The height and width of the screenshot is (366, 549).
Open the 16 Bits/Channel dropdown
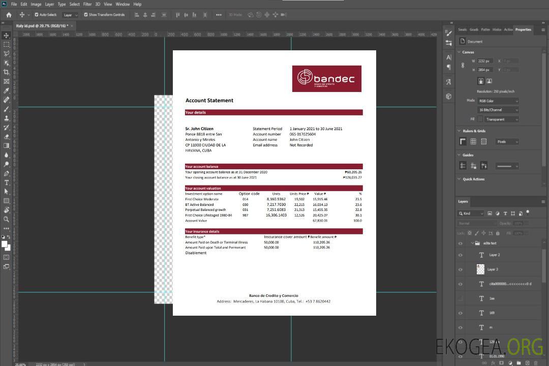498,110
